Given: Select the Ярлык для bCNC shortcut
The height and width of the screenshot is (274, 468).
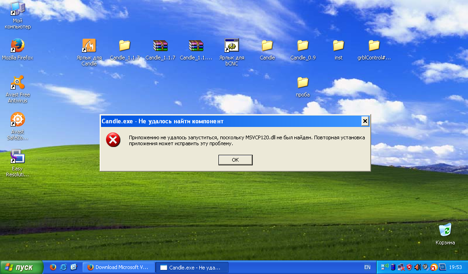Looking at the screenshot, I should pyautogui.click(x=232, y=52).
